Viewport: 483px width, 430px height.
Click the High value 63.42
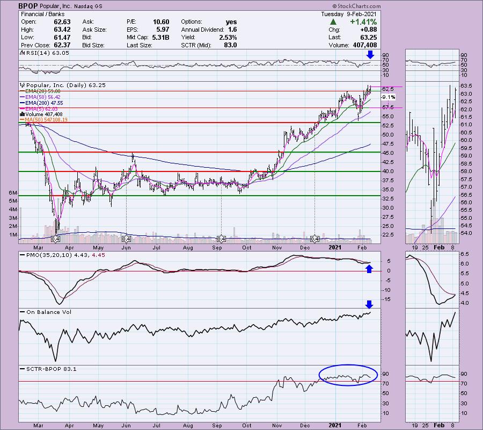coord(62,30)
